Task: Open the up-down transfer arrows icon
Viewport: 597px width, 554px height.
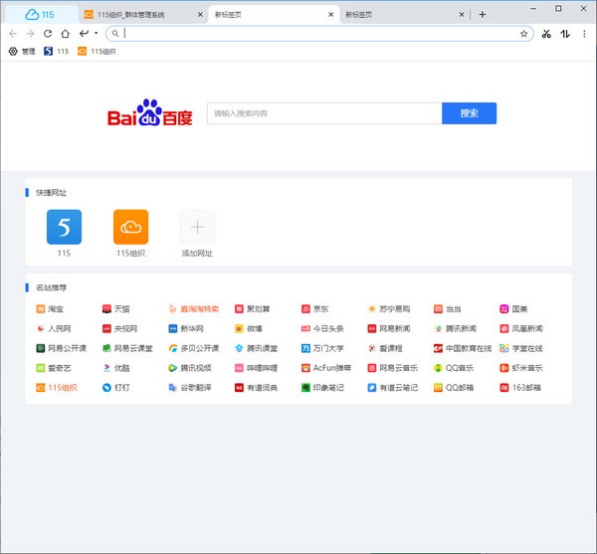Action: [565, 34]
